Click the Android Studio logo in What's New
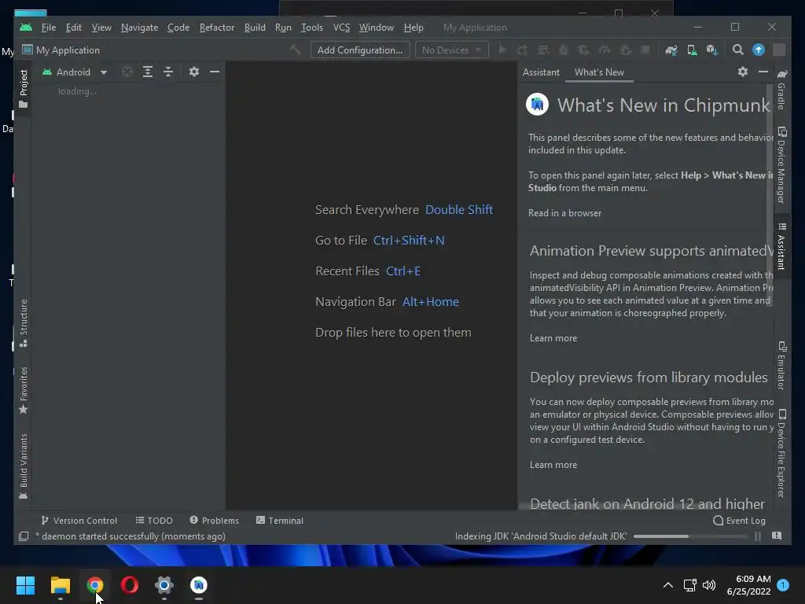 point(537,105)
